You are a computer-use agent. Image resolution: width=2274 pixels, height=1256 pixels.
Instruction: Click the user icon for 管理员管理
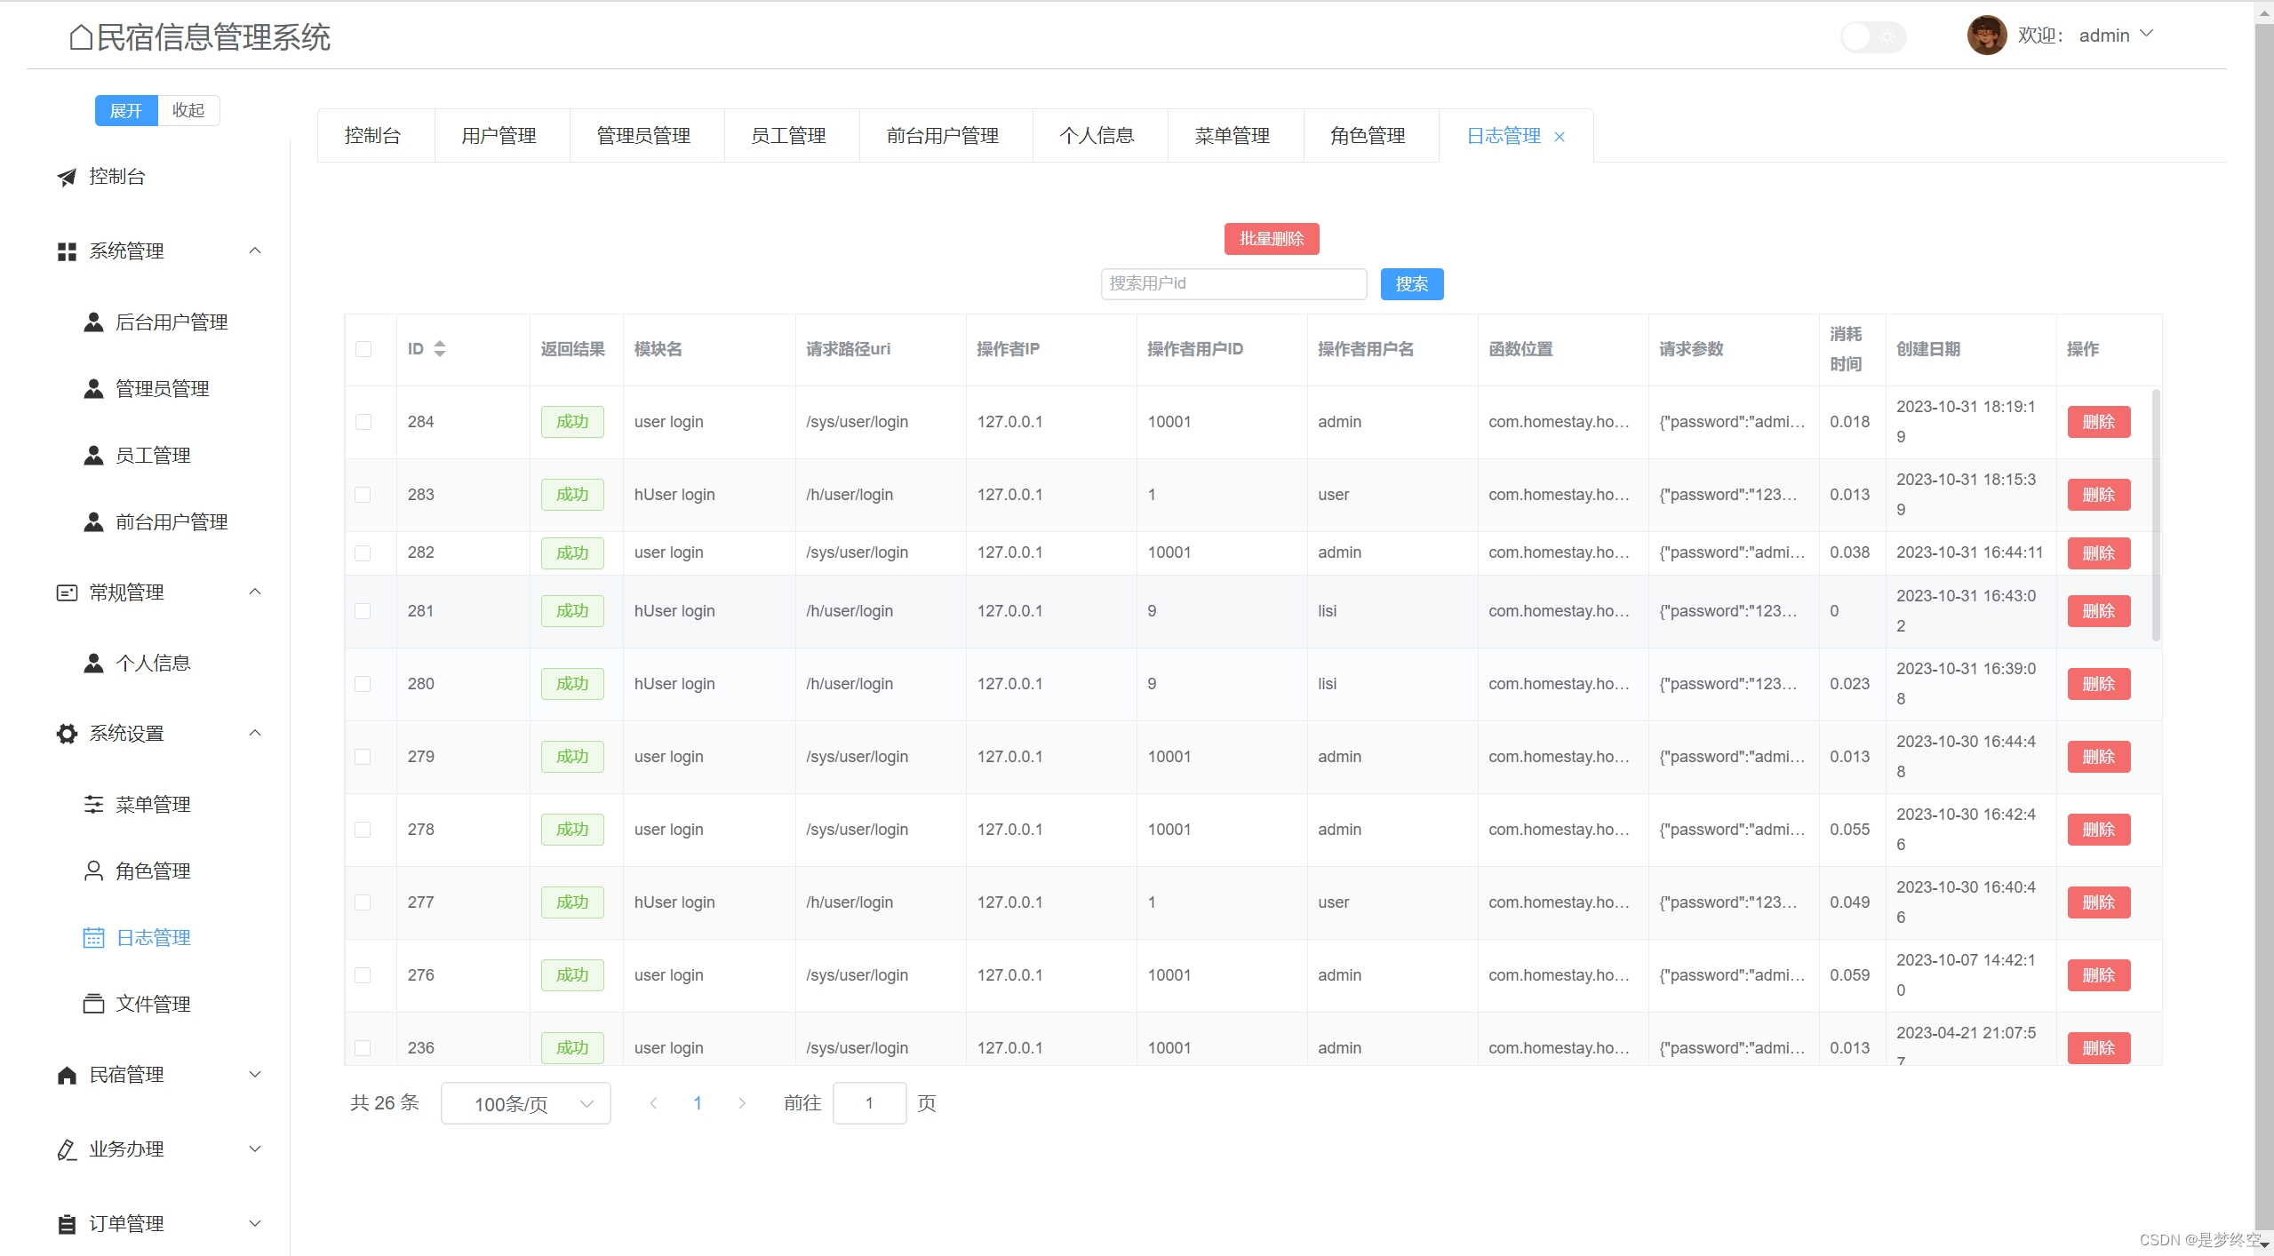pyautogui.click(x=93, y=389)
